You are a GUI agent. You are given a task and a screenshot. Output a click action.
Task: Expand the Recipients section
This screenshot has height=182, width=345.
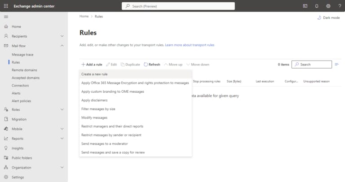tap(62, 36)
